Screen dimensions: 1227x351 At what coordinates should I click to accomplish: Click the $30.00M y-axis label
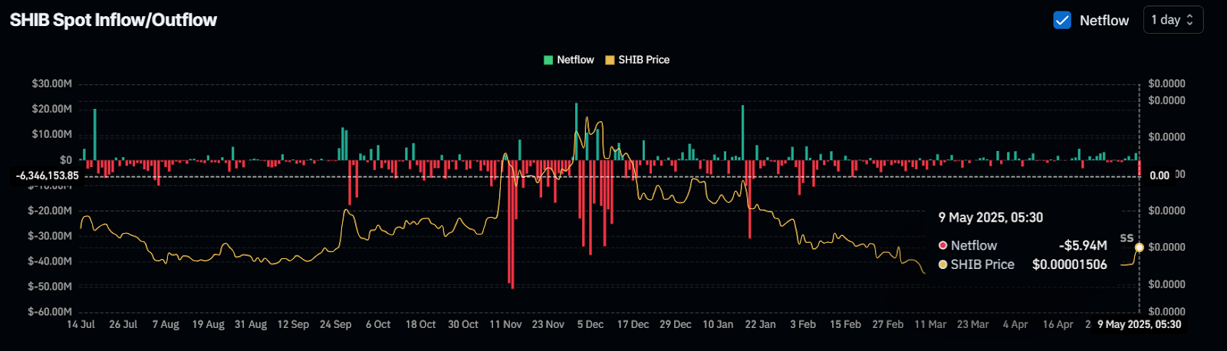pyautogui.click(x=51, y=84)
